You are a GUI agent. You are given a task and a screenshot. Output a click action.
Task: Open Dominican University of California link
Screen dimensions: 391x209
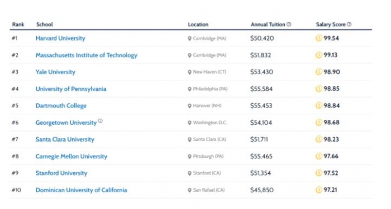[x=82, y=190]
